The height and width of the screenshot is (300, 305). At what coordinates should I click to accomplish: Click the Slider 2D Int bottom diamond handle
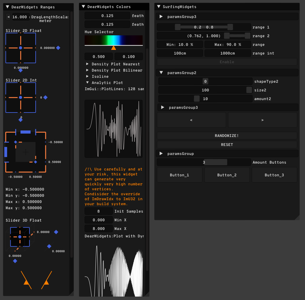point(21,120)
